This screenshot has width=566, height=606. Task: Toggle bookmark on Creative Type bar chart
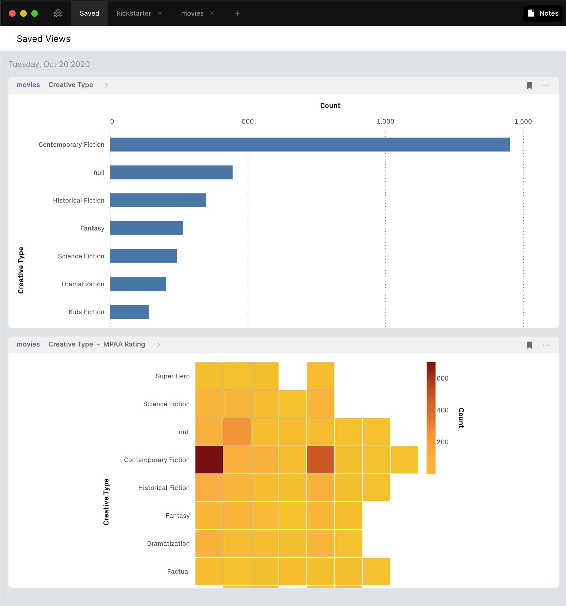tap(529, 86)
